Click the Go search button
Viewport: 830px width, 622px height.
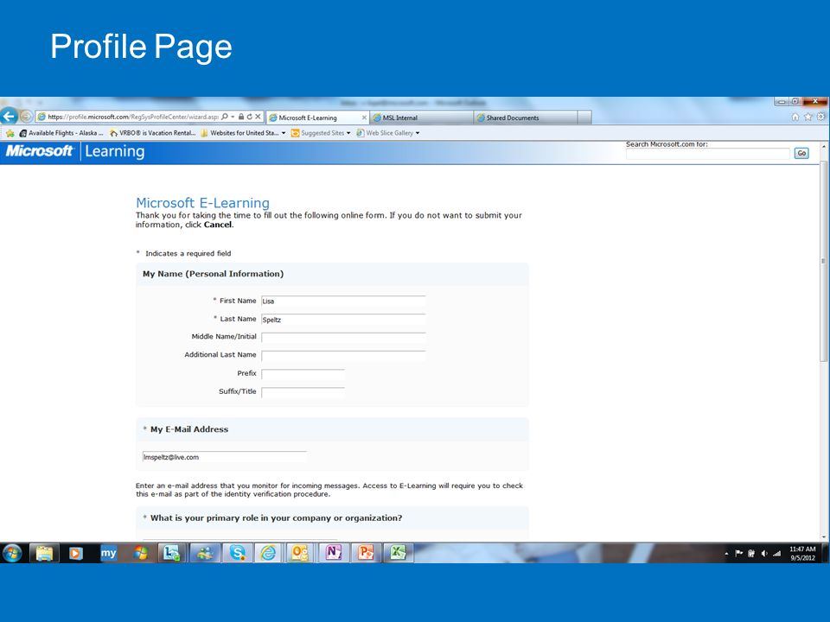click(801, 154)
